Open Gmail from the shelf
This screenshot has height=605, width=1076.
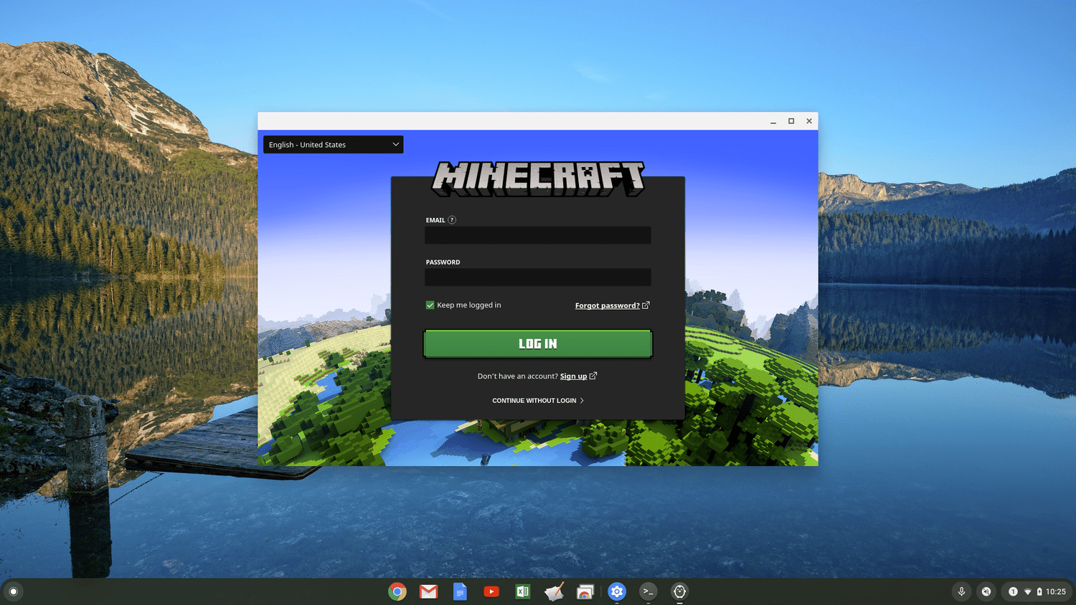pos(429,591)
